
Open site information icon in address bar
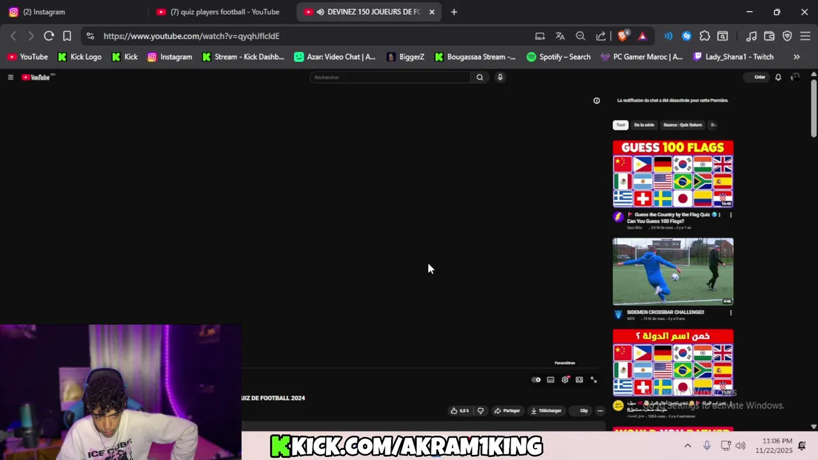90,36
